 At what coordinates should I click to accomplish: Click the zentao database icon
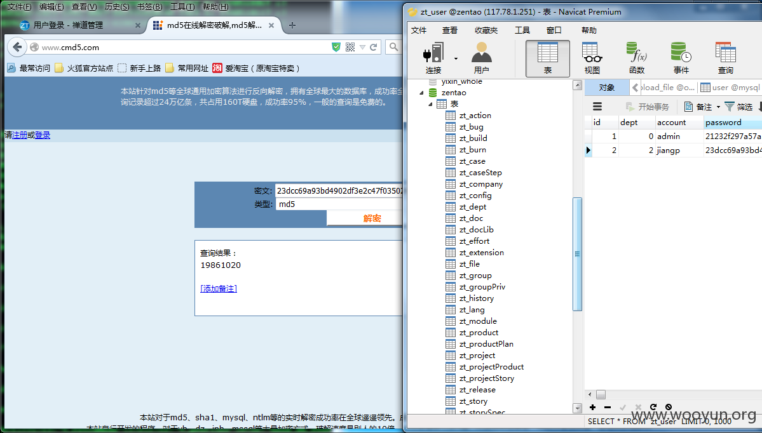tap(433, 93)
